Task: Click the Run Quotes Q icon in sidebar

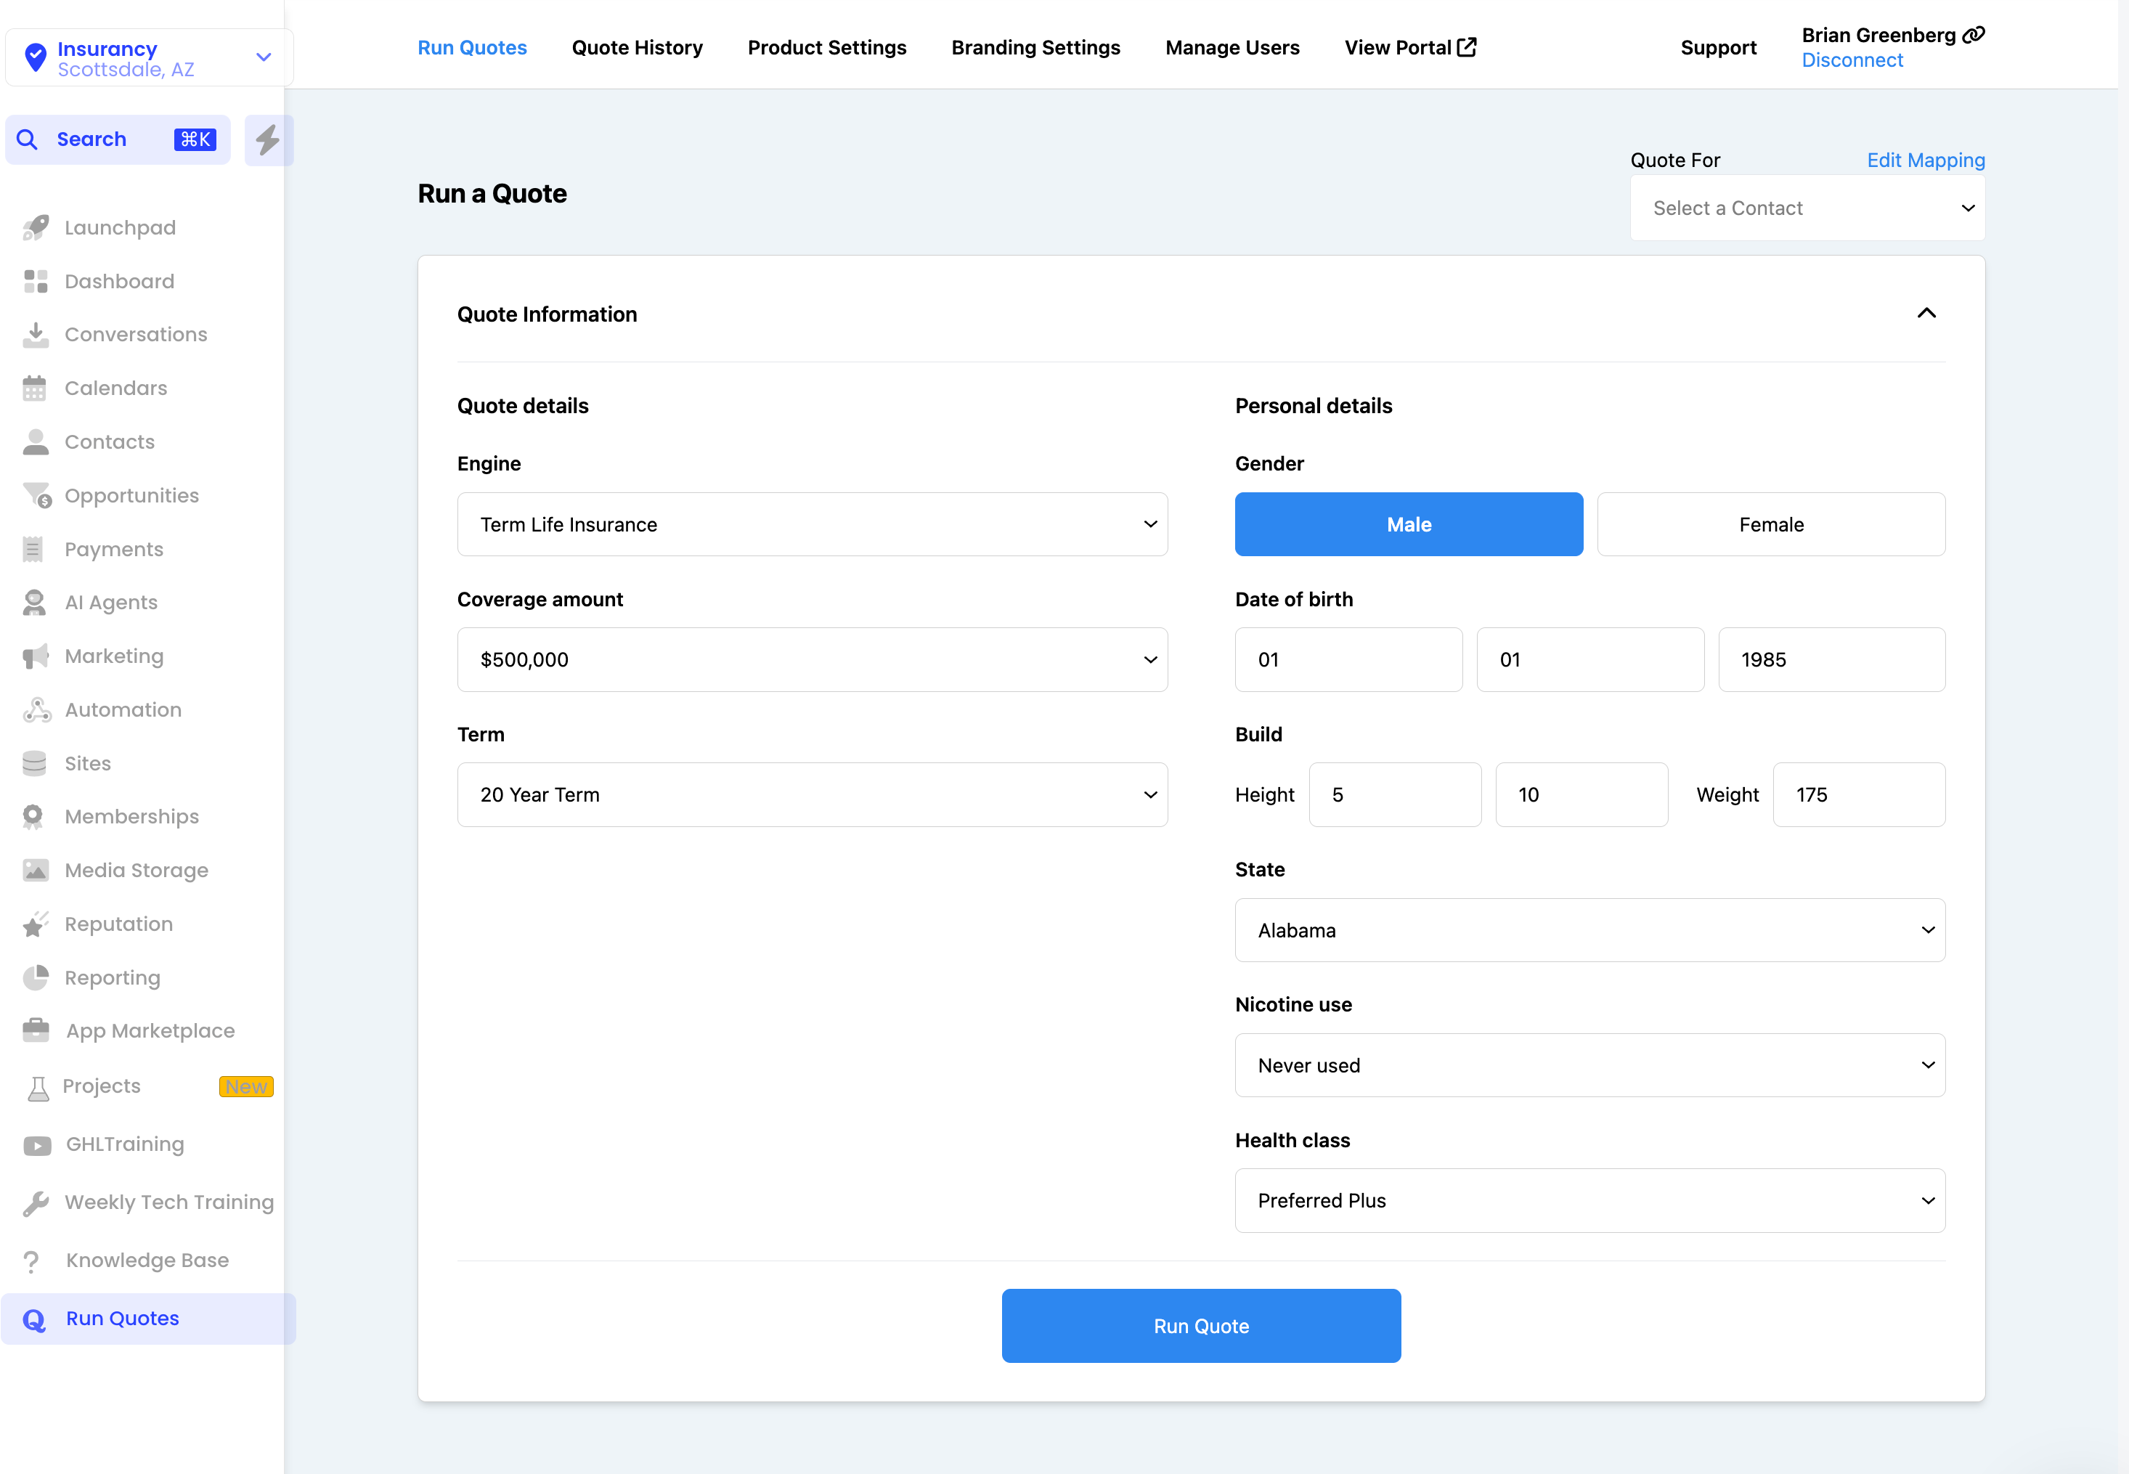Action: 34,1320
